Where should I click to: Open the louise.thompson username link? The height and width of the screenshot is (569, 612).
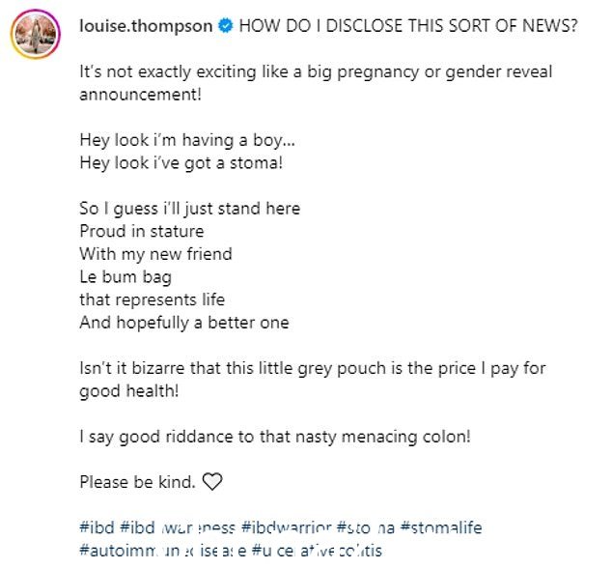pos(146,26)
